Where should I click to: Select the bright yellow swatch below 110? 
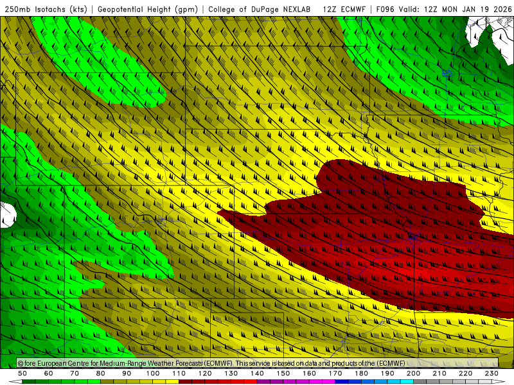coord(172,382)
